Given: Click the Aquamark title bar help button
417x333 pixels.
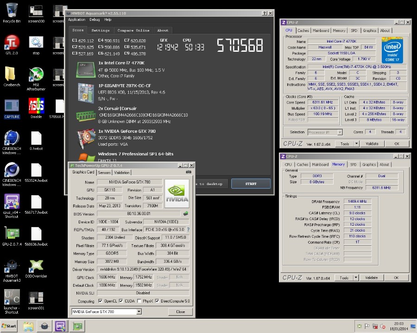Looking at the screenshot, I should click(x=265, y=13).
